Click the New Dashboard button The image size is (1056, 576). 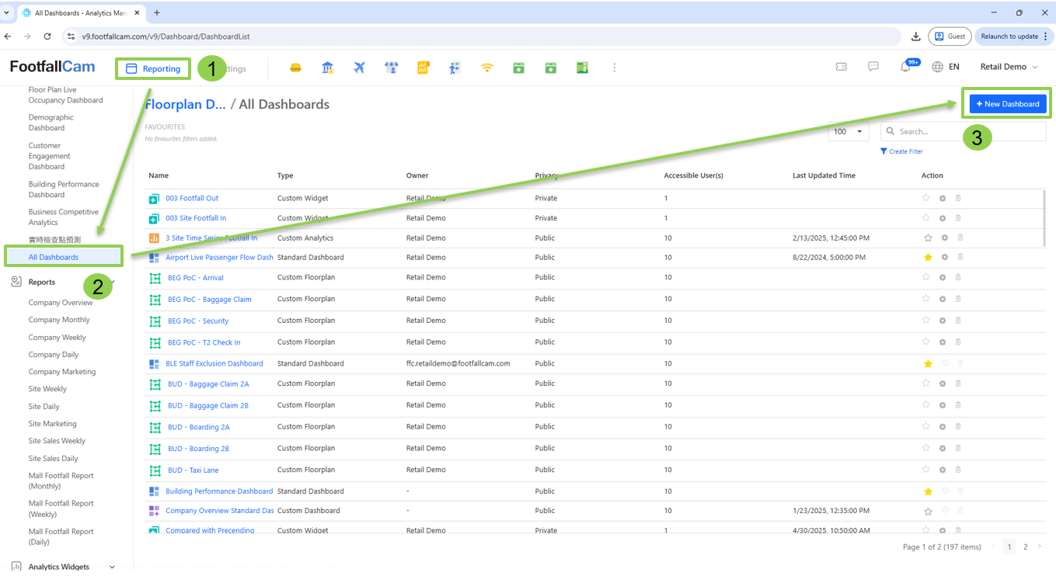[x=1008, y=104]
